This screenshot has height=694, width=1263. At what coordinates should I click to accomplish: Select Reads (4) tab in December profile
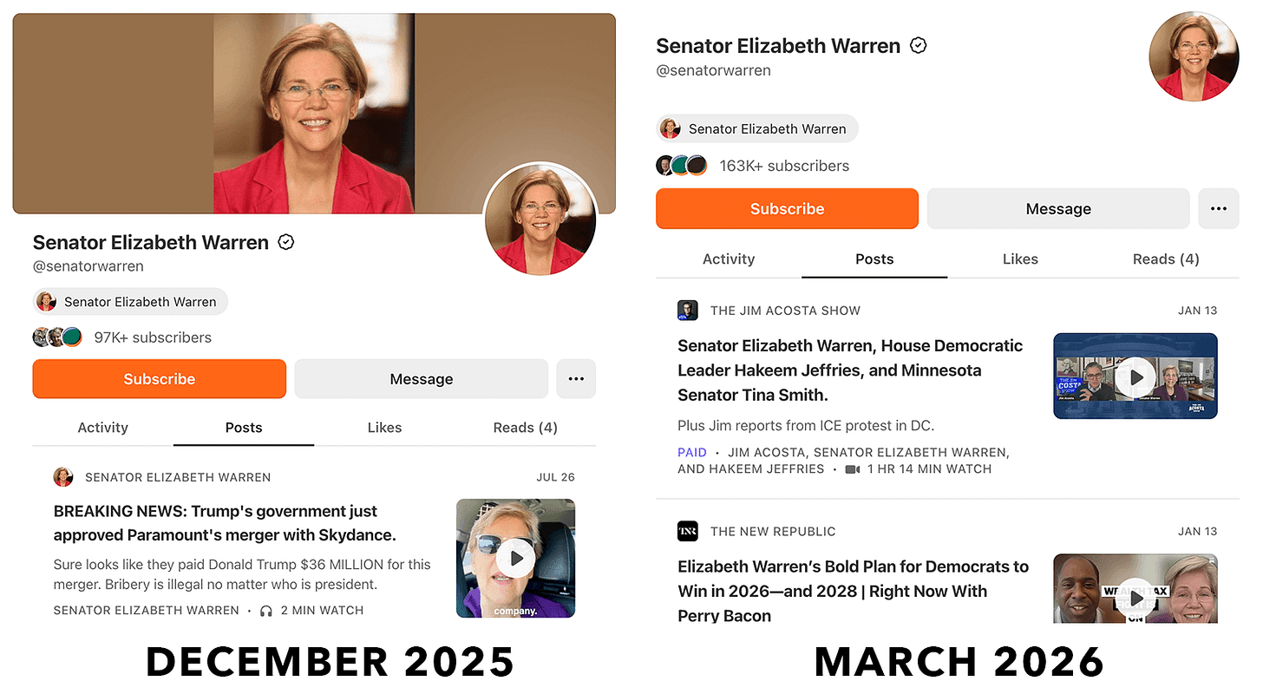pos(526,428)
